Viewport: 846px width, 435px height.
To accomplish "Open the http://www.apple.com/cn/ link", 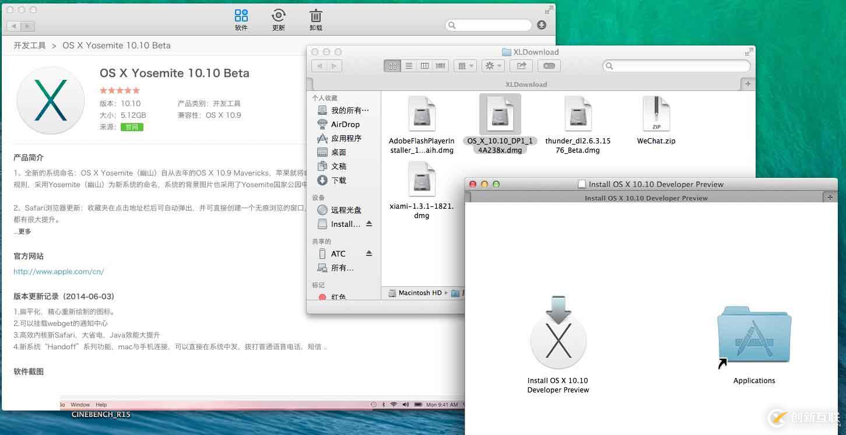I will click(x=58, y=271).
